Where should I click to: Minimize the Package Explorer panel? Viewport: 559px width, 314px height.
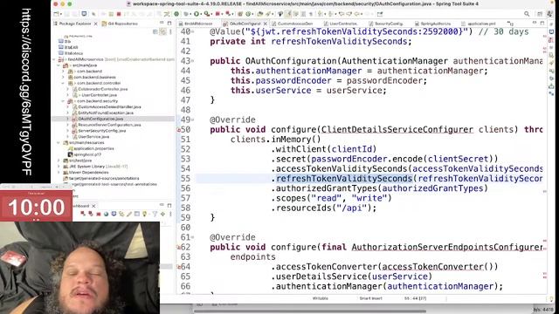(x=162, y=24)
